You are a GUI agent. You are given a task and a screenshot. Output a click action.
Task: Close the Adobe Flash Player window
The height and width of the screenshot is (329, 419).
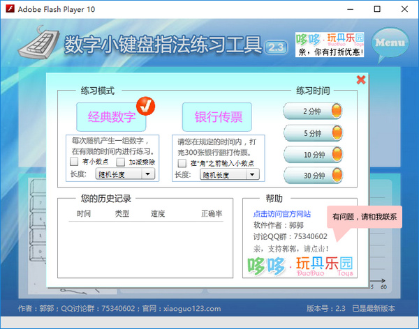[404, 9]
